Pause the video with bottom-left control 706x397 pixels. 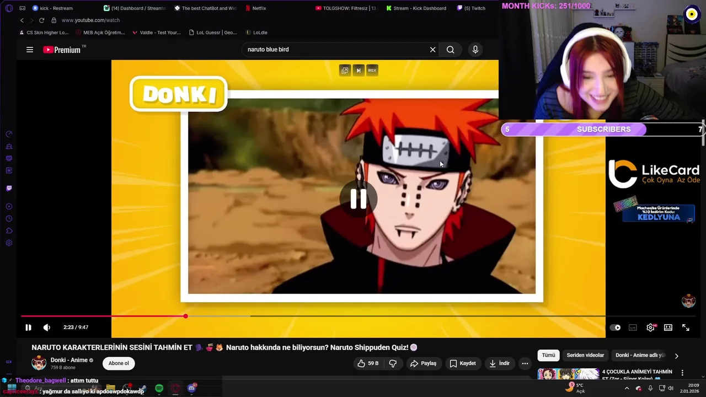28,328
